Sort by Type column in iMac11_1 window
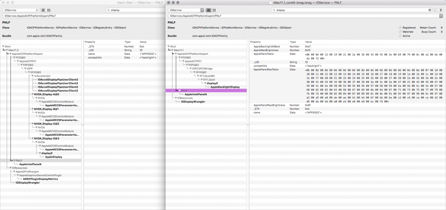 (x=296, y=42)
